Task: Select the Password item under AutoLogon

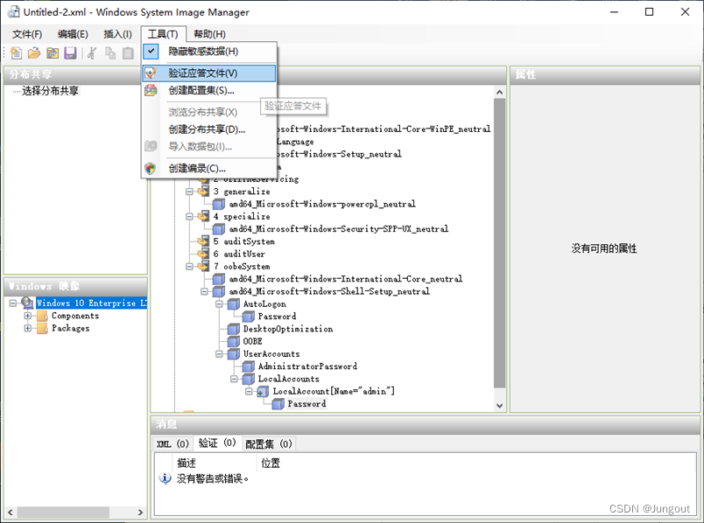Action: [x=277, y=317]
